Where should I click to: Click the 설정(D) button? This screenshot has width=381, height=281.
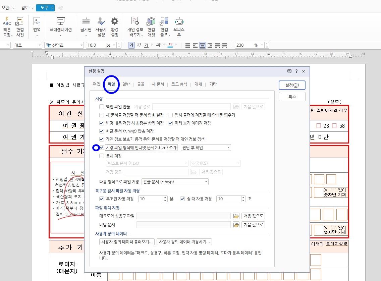click(291, 85)
